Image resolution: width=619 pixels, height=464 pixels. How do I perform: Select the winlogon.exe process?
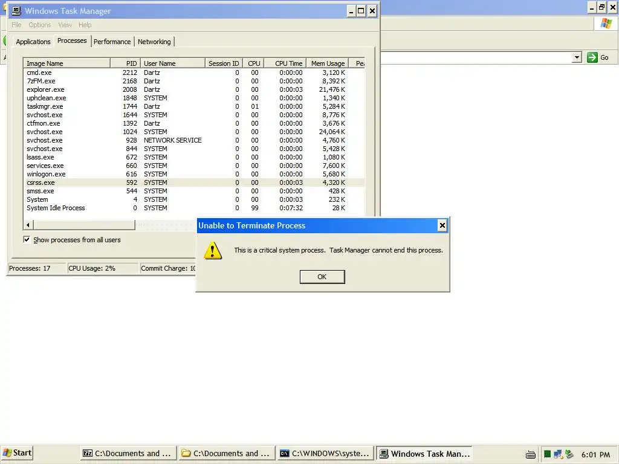(x=194, y=174)
